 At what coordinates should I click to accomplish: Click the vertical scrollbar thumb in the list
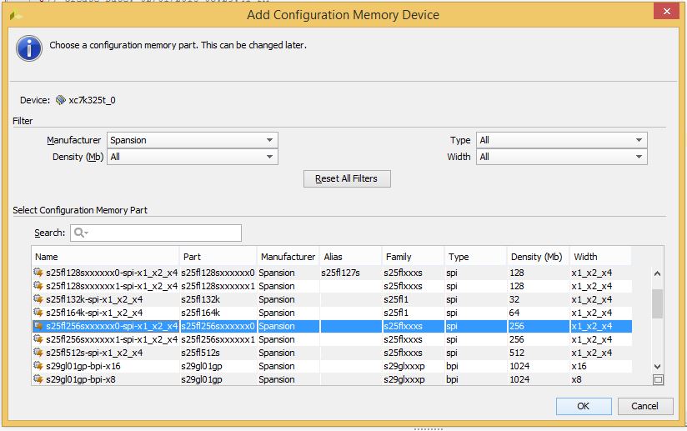coord(657,303)
